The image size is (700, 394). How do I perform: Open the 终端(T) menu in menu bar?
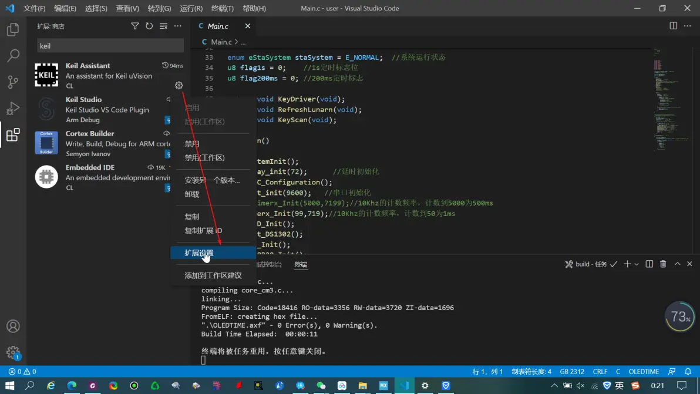(x=222, y=9)
